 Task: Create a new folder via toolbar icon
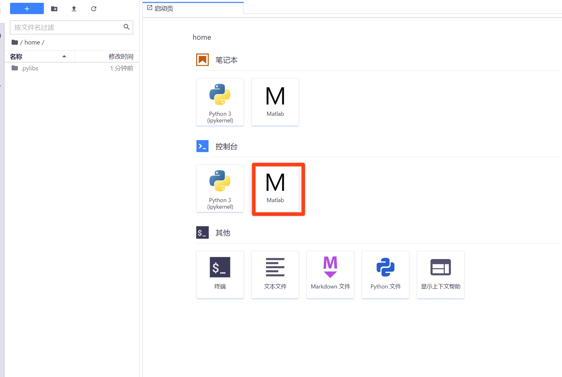[54, 9]
